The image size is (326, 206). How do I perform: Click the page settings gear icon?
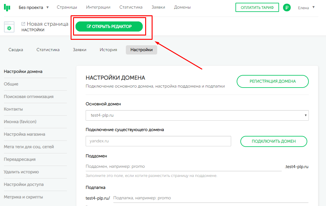pos(9,28)
